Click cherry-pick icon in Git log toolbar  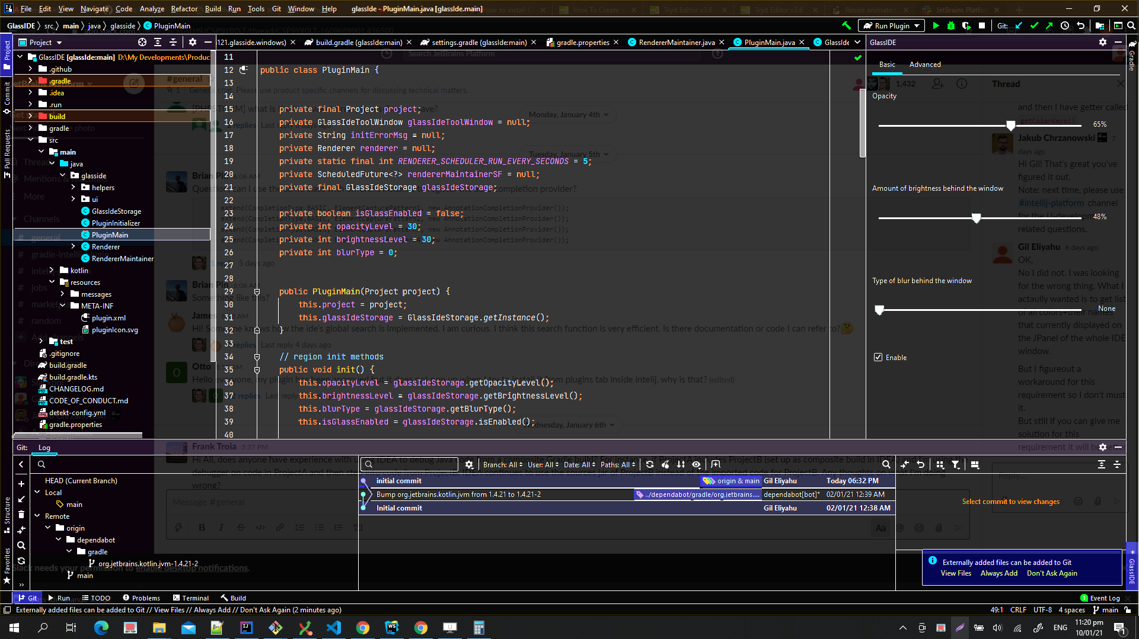(x=665, y=464)
